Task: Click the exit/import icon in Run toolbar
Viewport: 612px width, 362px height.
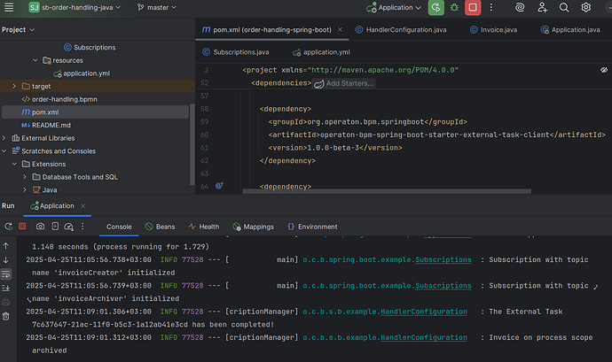Action: [55, 227]
